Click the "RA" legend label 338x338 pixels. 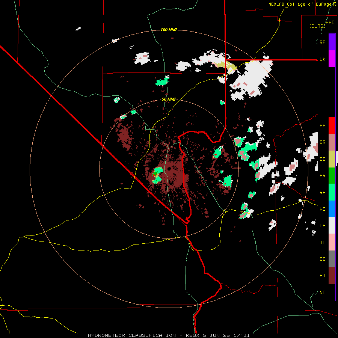pyautogui.click(x=322, y=193)
